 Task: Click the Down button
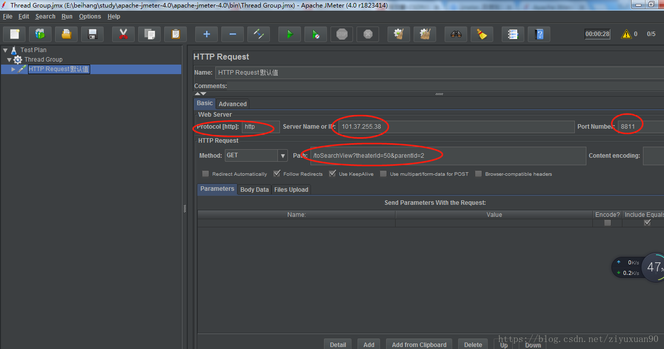533,344
